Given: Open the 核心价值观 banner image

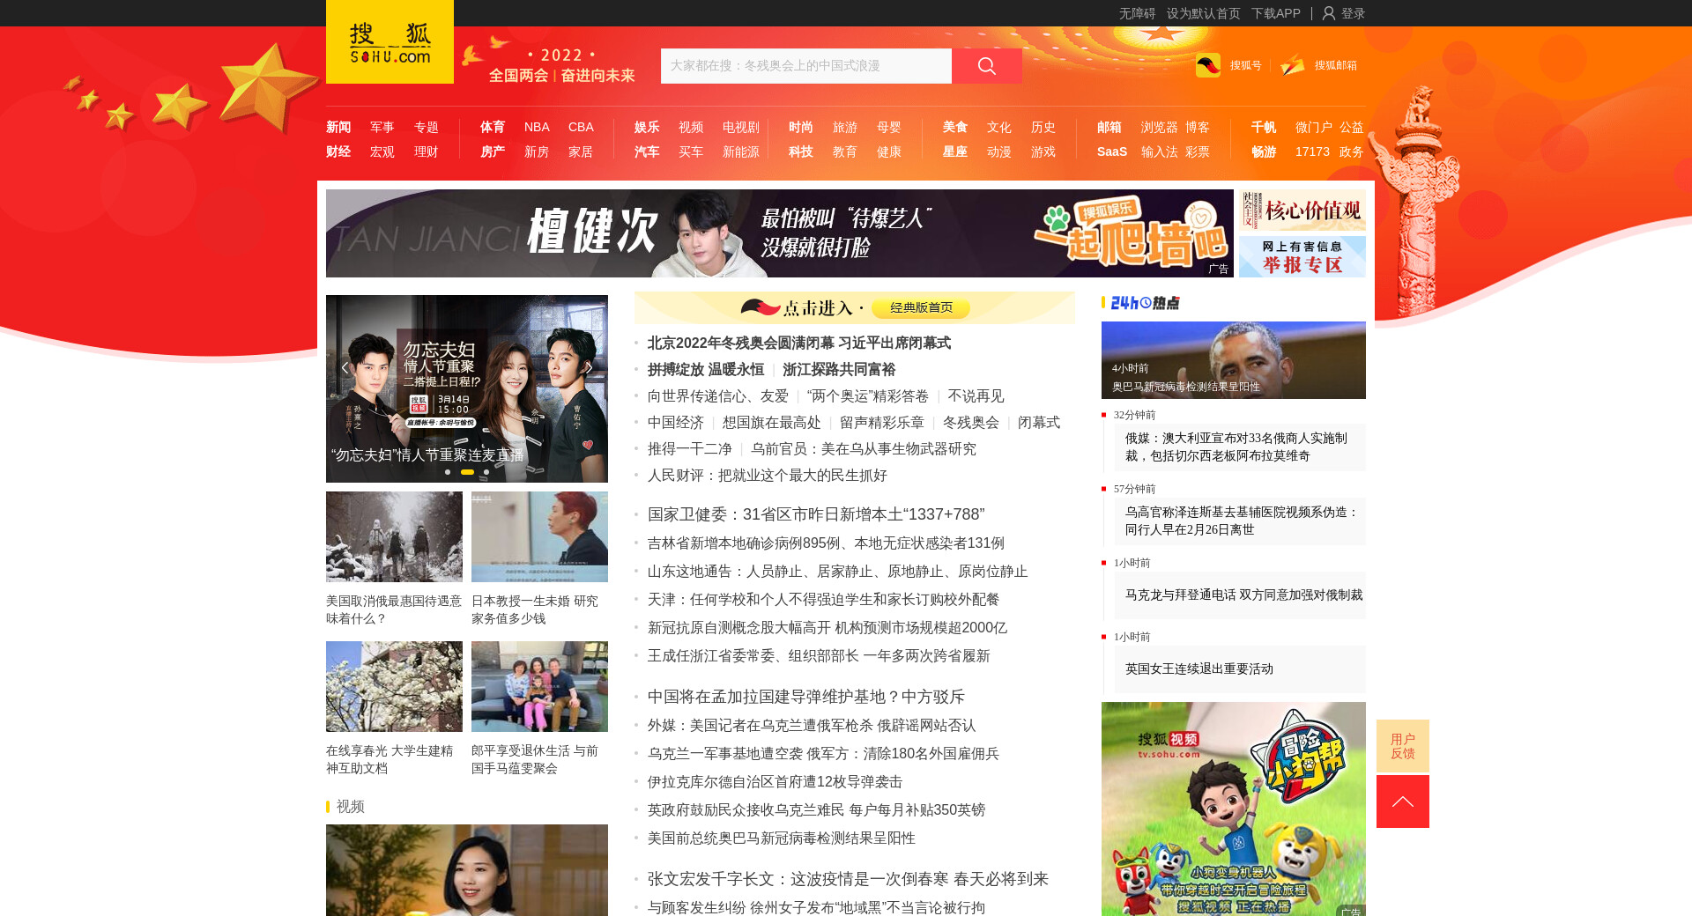Looking at the screenshot, I should coord(1302,210).
